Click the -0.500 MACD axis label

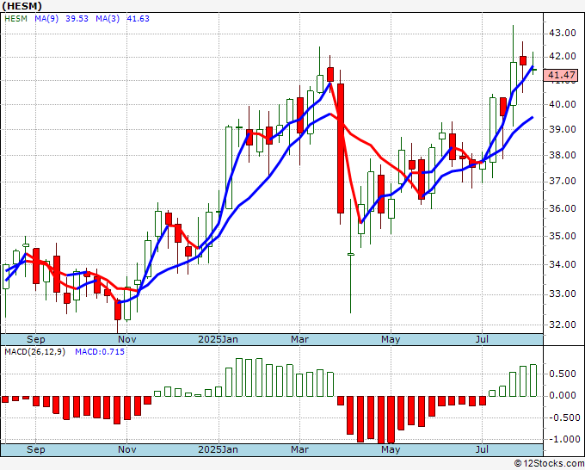pyautogui.click(x=563, y=417)
